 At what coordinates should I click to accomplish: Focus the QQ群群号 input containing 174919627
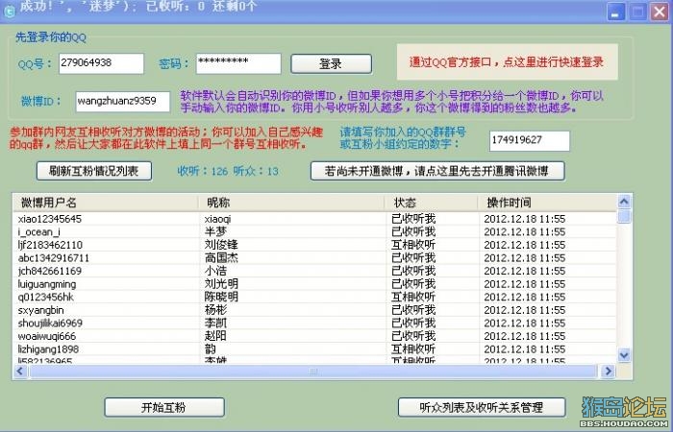[529, 140]
